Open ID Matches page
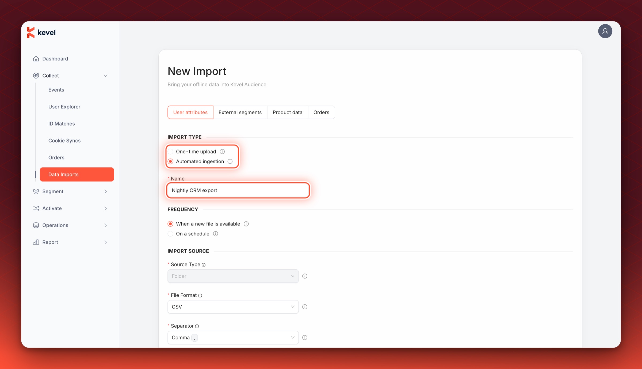 (62, 124)
